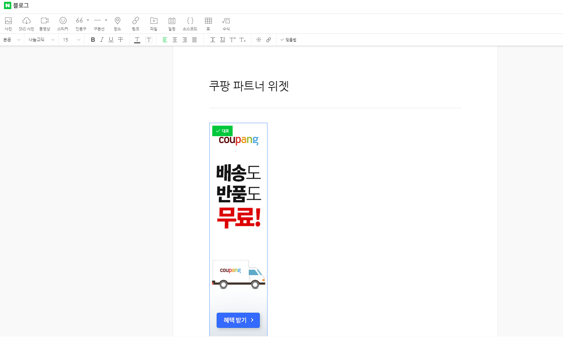The image size is (563, 337).
Task: Insert a formula with 수식
Action: 226,24
